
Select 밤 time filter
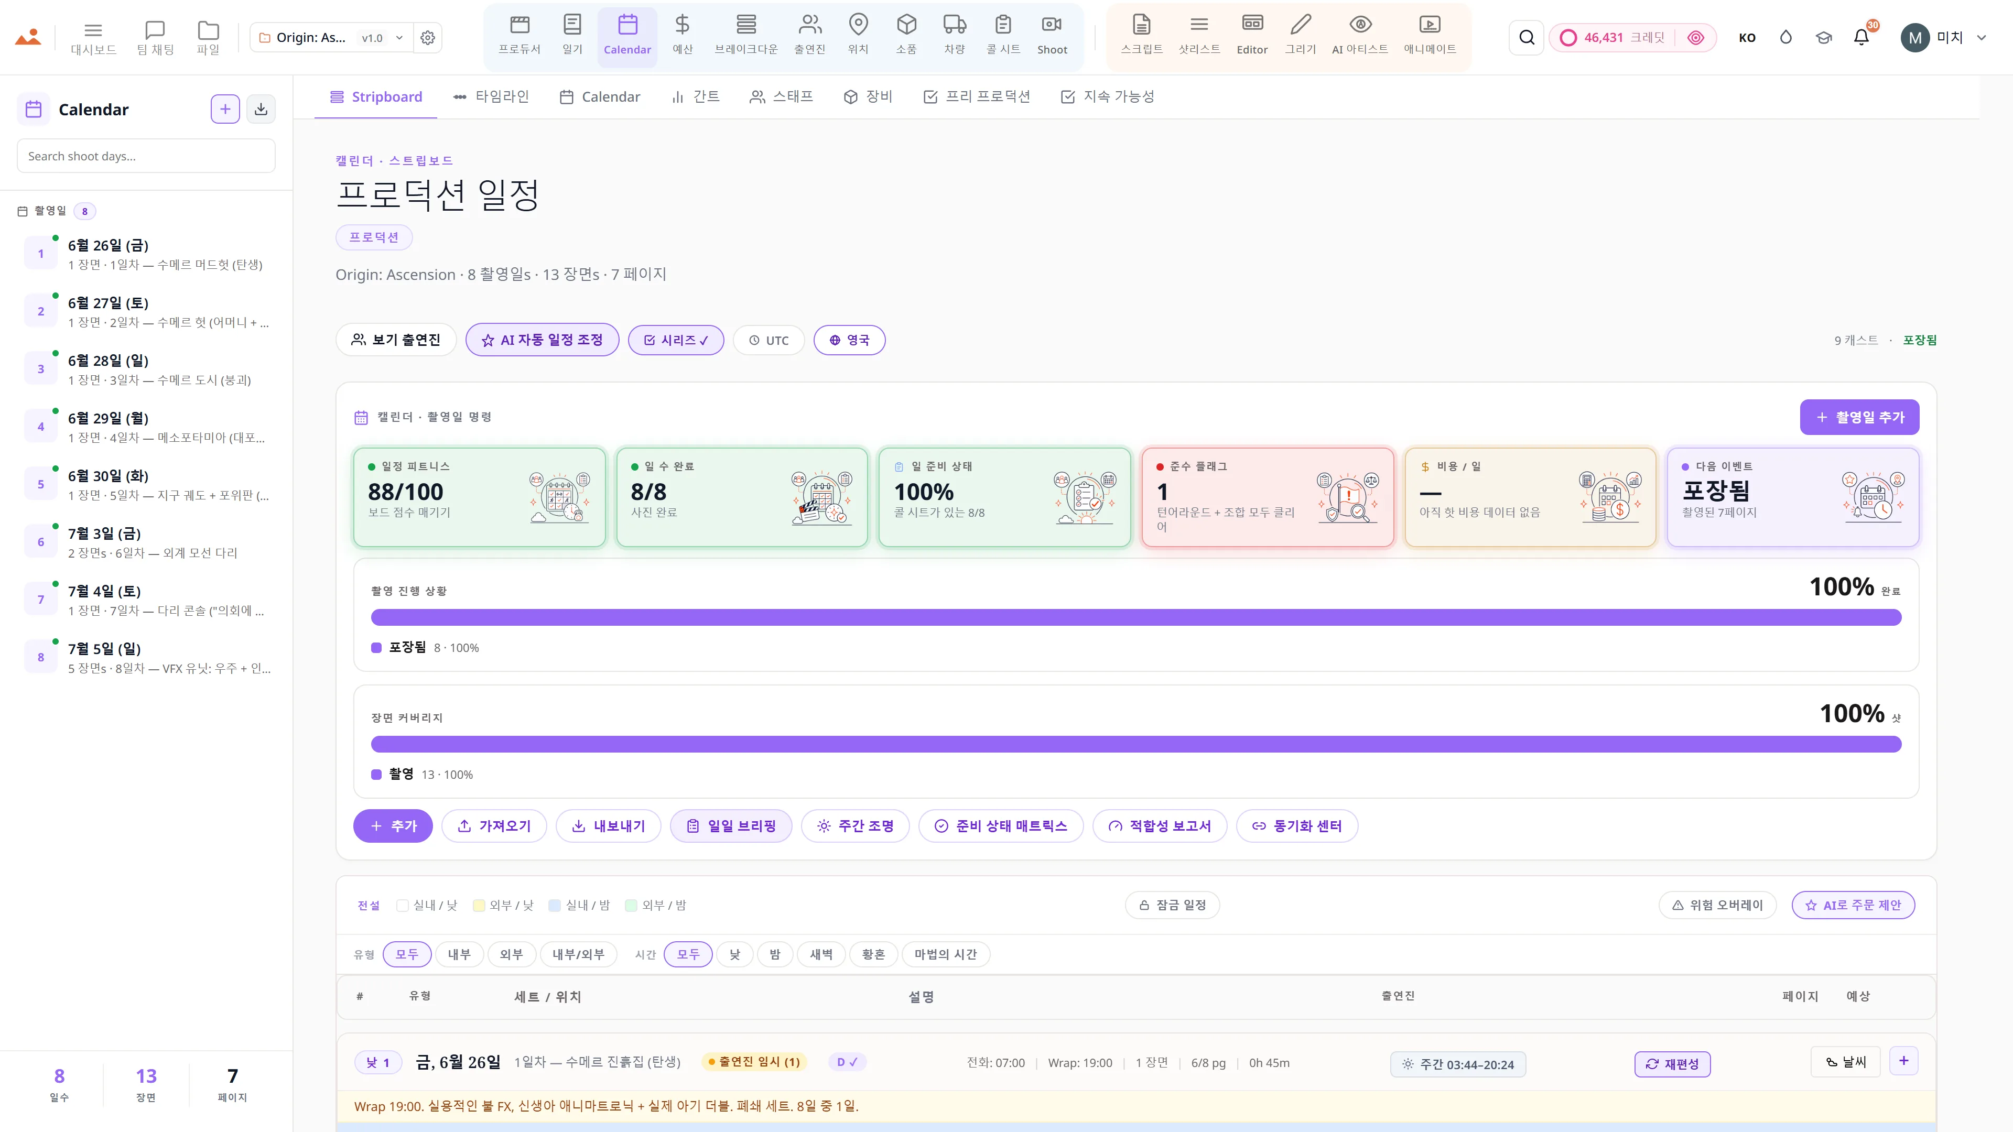[774, 954]
